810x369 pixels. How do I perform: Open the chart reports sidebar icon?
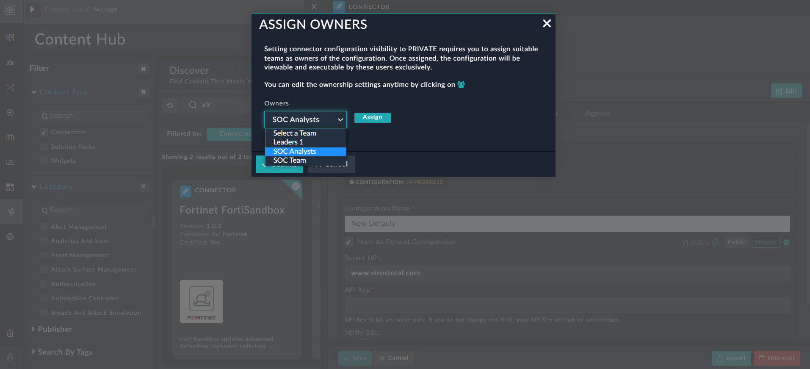pyautogui.click(x=10, y=162)
